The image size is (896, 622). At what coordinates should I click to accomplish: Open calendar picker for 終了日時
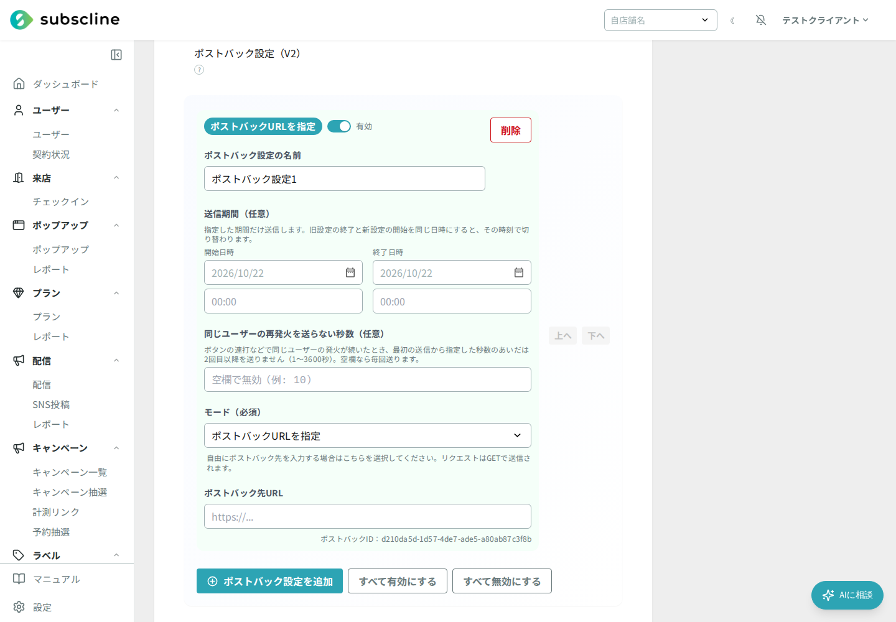519,272
